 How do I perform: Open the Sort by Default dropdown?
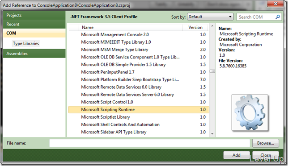coord(210,17)
